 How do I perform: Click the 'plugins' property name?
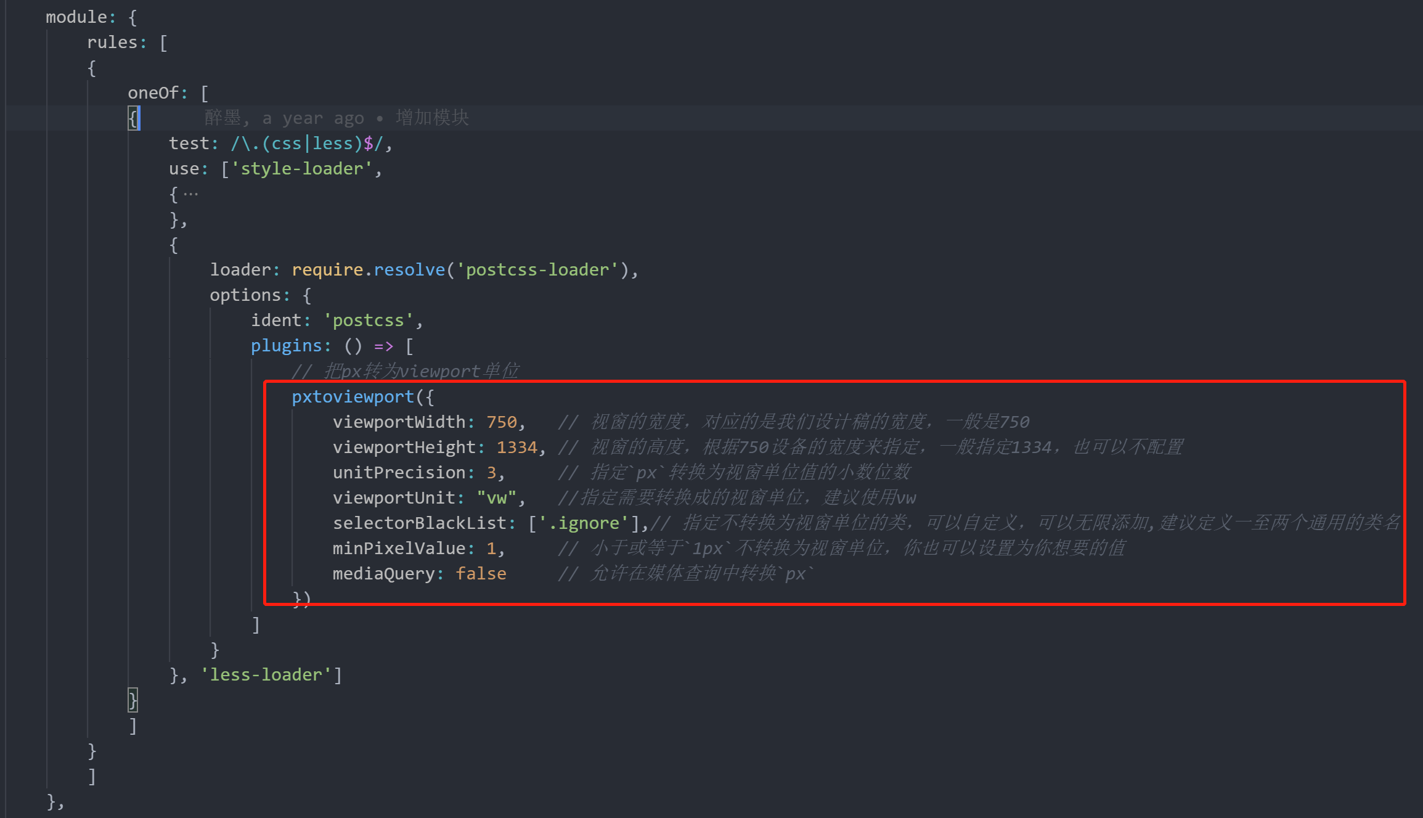point(287,346)
